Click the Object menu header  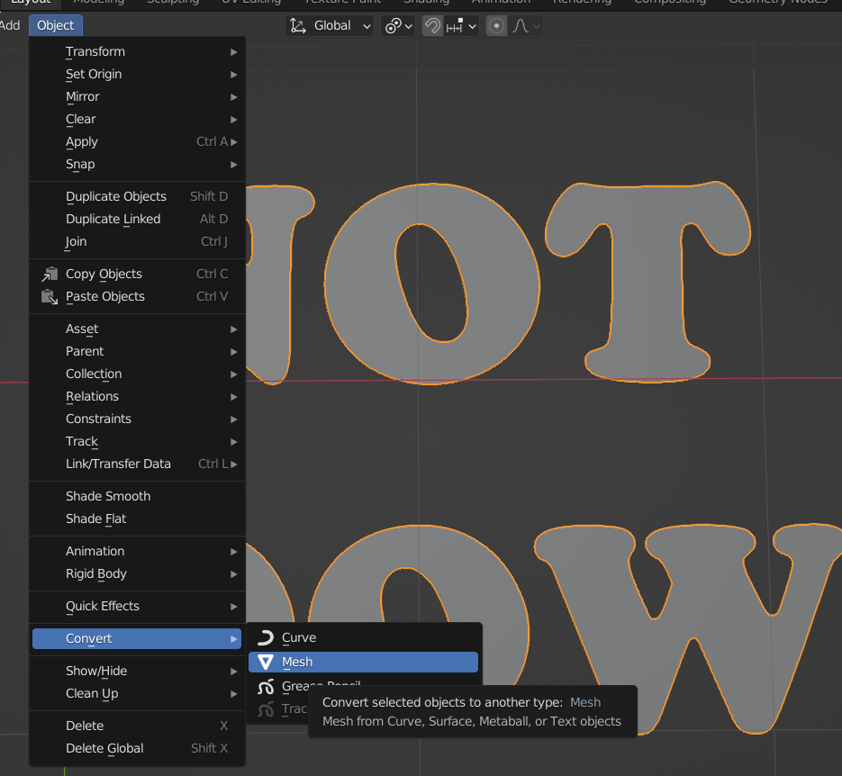[55, 25]
